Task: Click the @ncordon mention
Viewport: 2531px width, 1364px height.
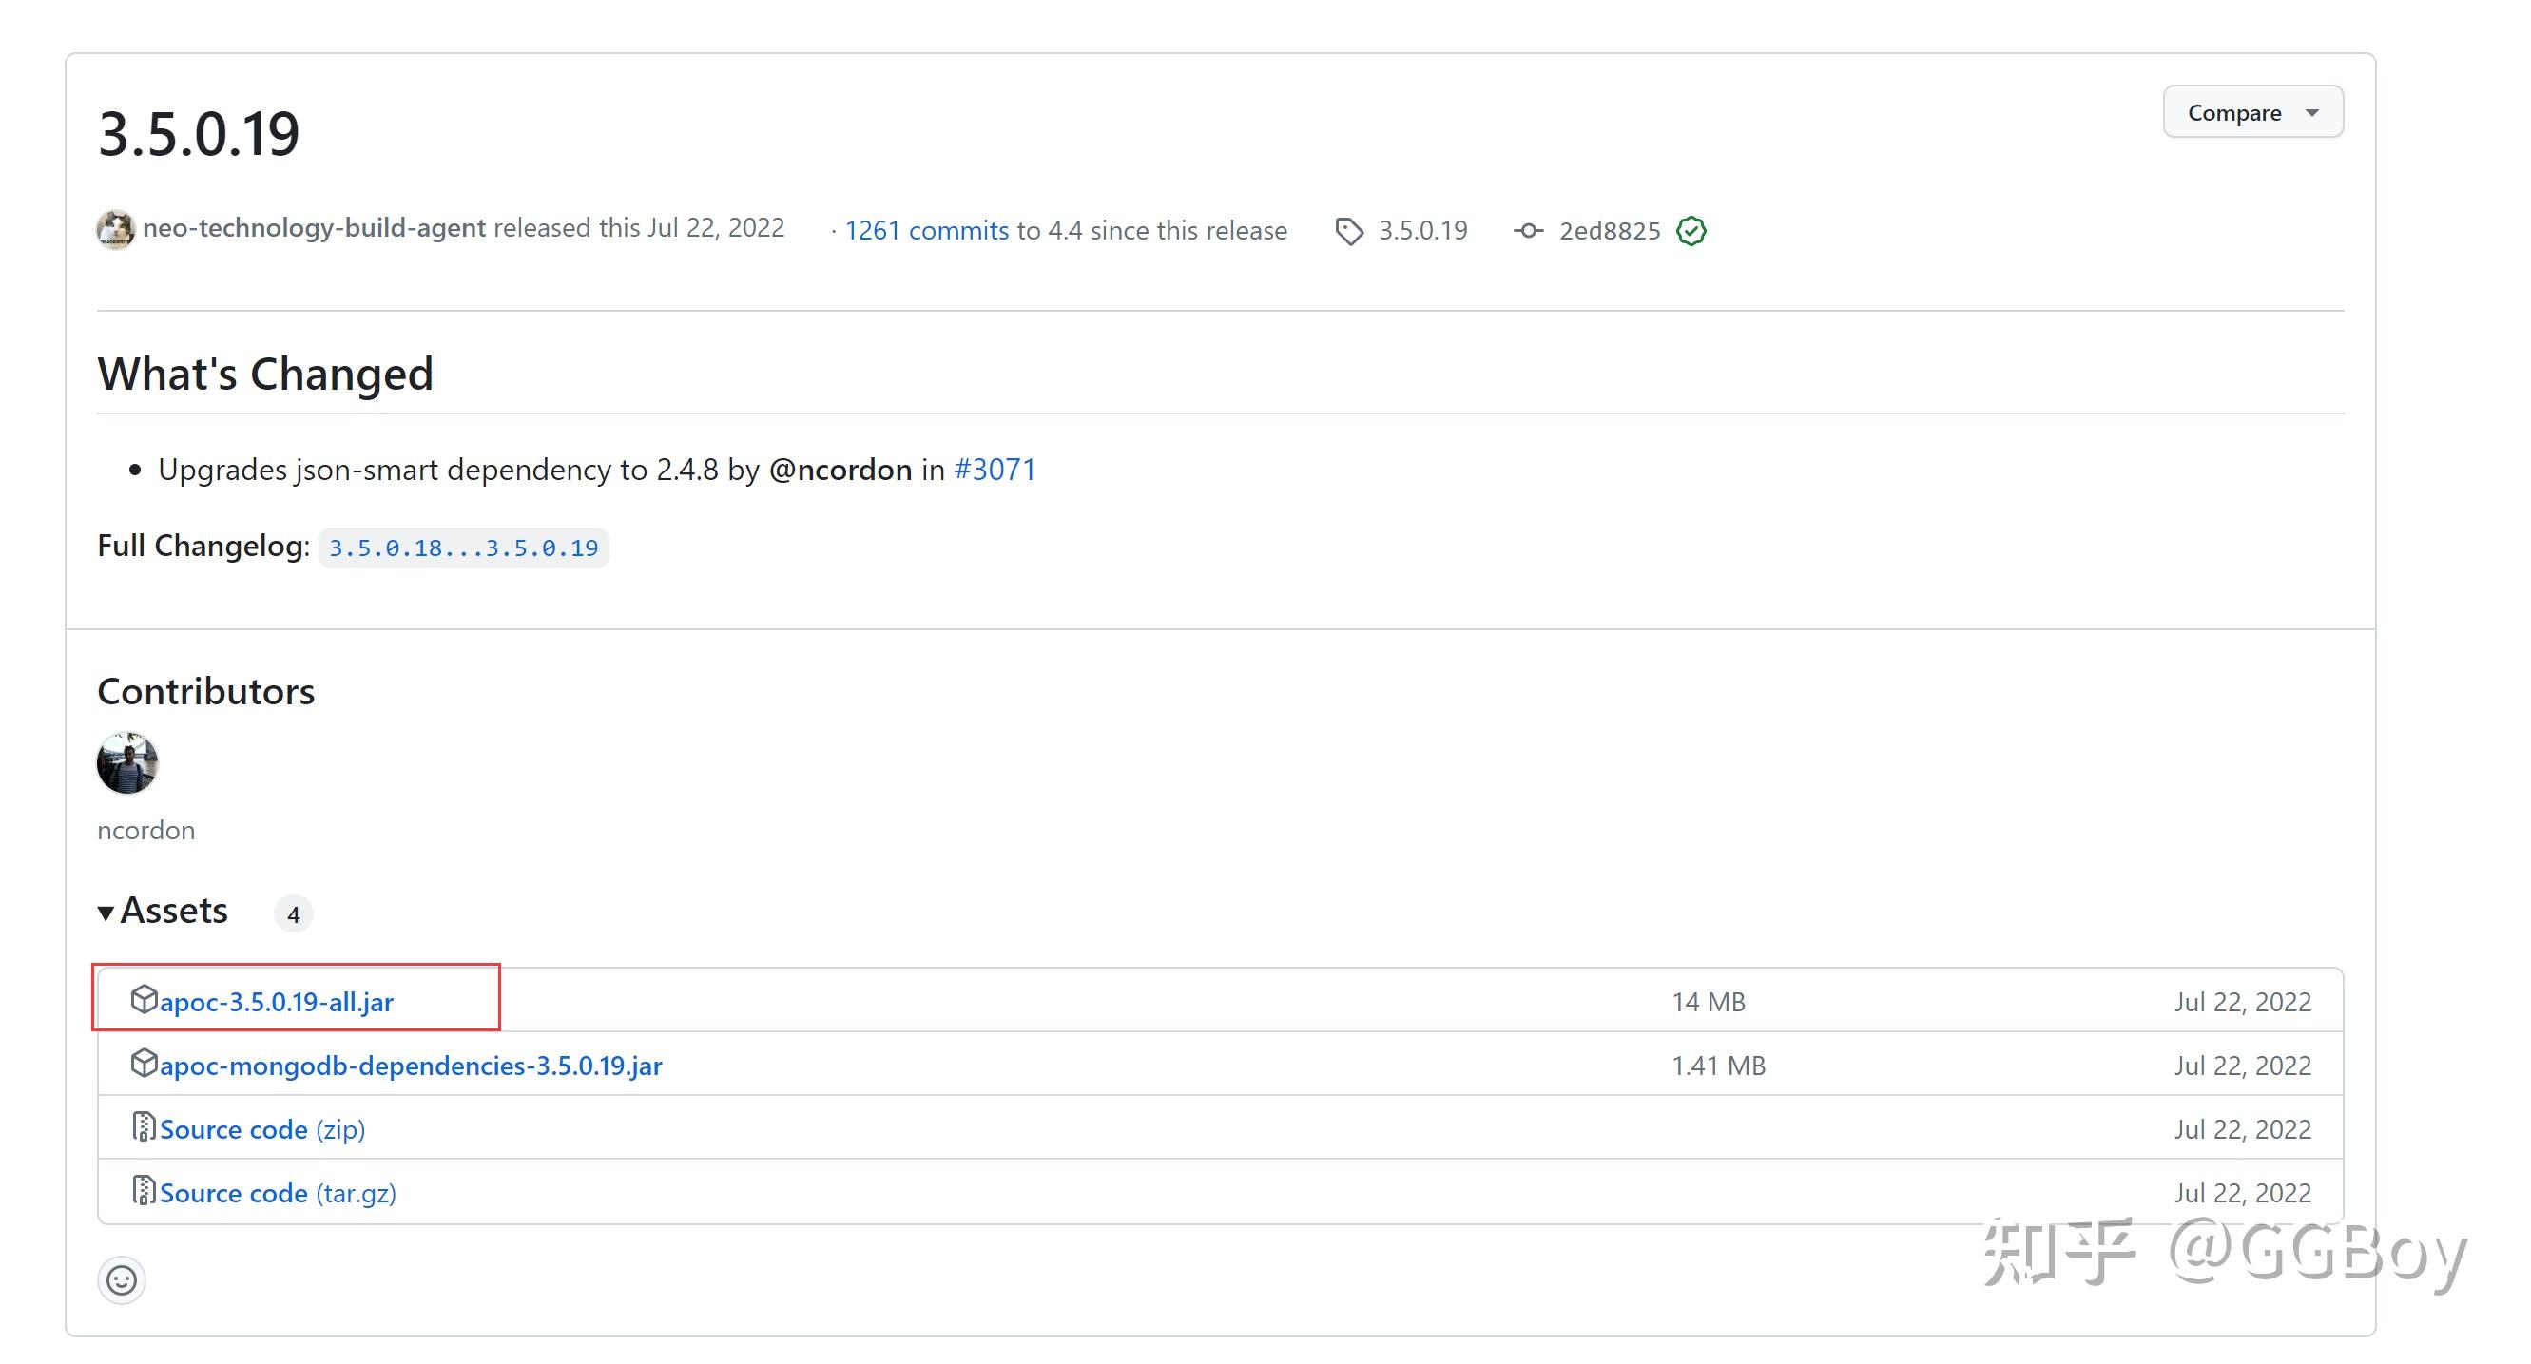Action: (840, 470)
